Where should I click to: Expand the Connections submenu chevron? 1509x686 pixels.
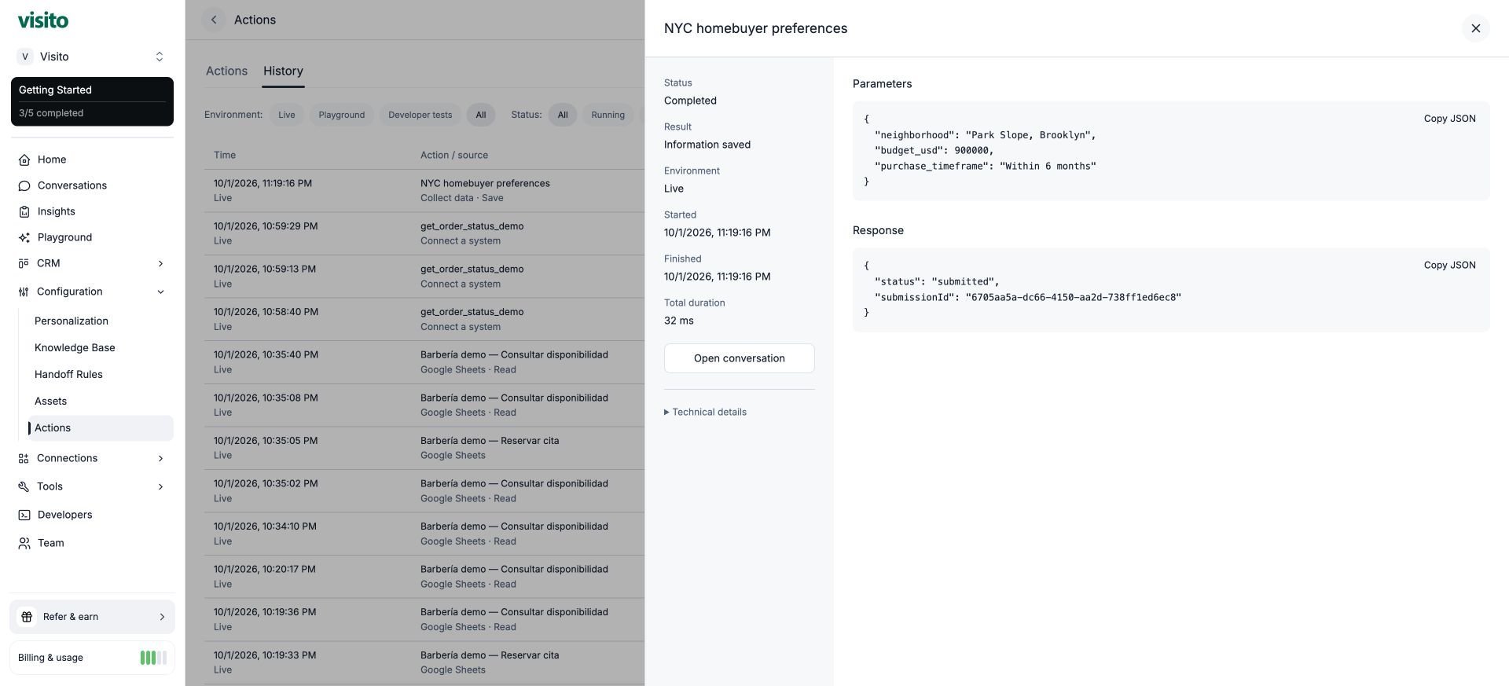pos(160,458)
